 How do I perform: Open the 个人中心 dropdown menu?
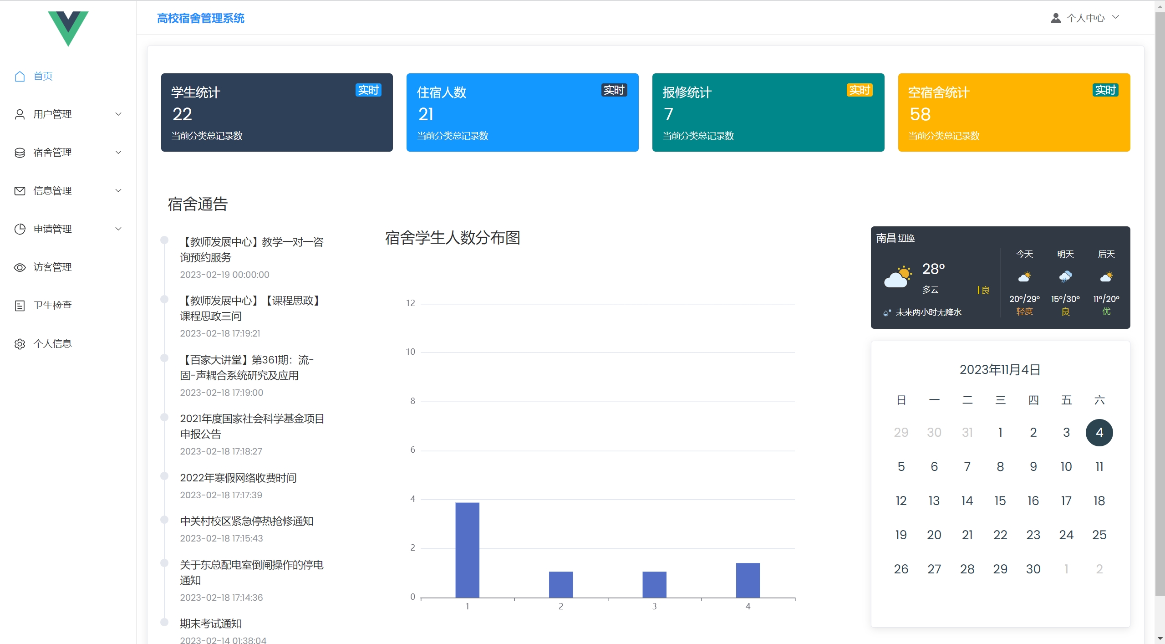[x=1086, y=18]
